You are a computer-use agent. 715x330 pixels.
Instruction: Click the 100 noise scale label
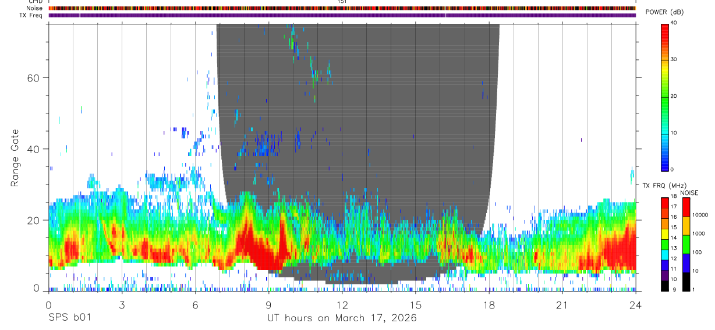[698, 252]
